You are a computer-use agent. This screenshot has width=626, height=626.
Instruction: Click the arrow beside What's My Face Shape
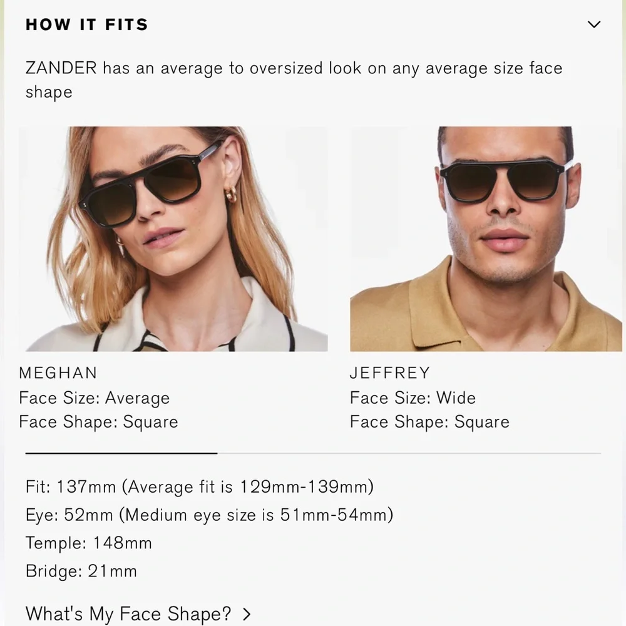(247, 614)
